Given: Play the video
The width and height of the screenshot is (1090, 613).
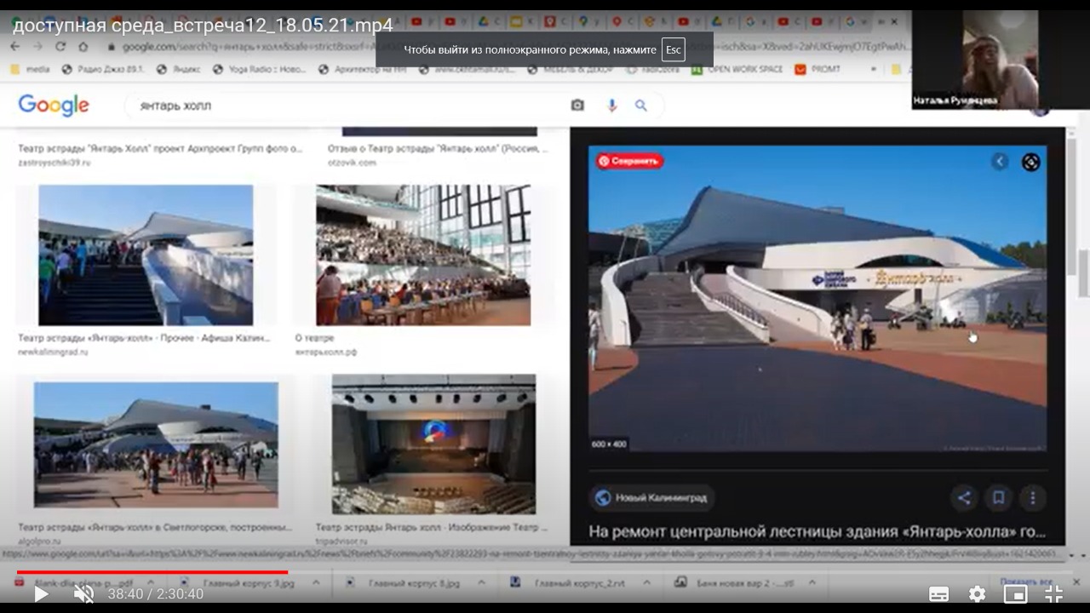Looking at the screenshot, I should 40,593.
